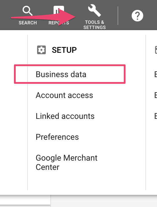Choose the cut-off item right of Linked accounts
The image size is (157, 207).
point(156,116)
